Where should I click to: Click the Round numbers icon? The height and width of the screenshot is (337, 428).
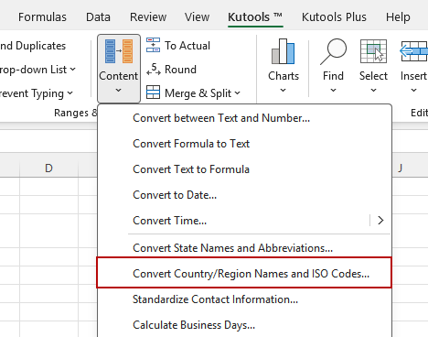153,69
